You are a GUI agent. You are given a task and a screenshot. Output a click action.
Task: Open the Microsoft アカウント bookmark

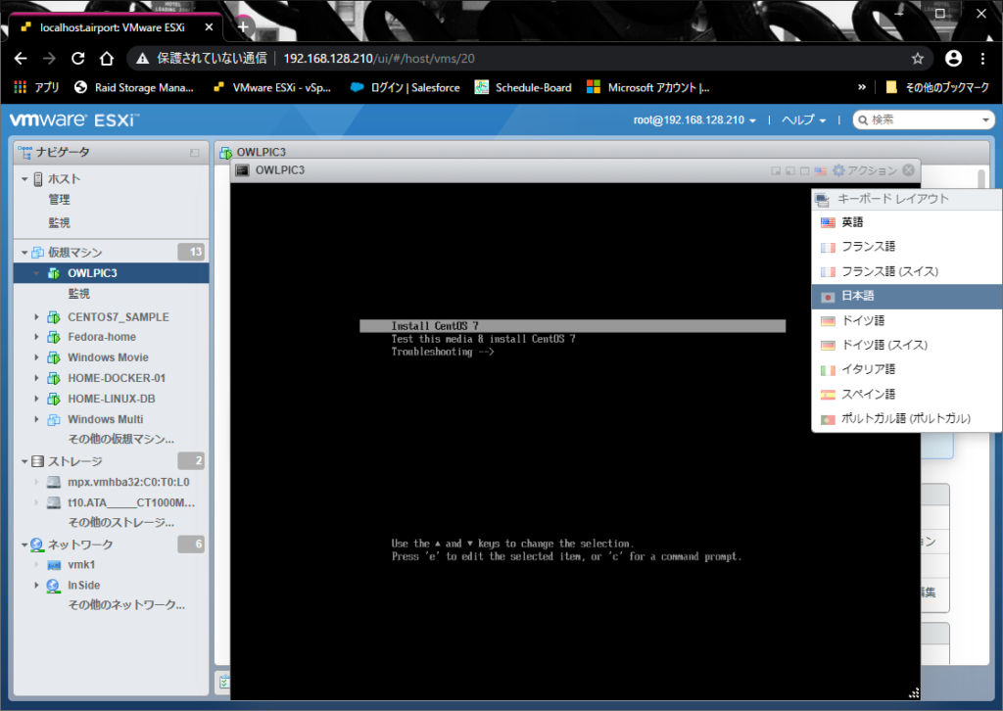(x=648, y=87)
